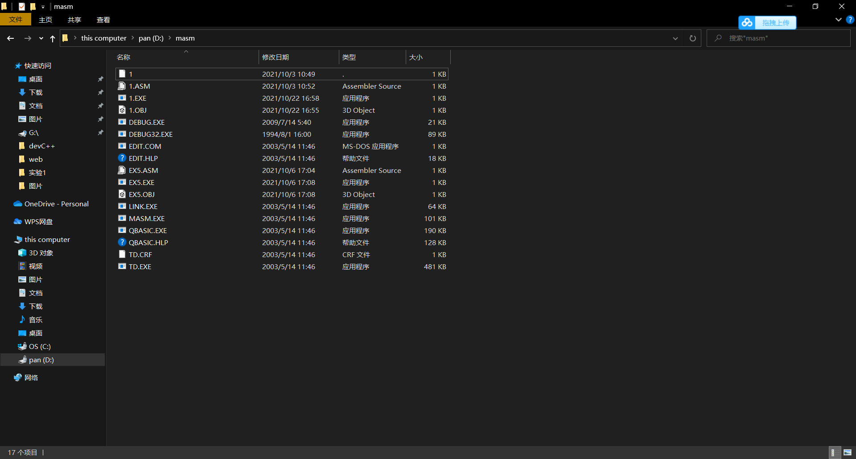This screenshot has width=856, height=459.
Task: Select the EX5.ASM file icon
Action: [x=122, y=170]
